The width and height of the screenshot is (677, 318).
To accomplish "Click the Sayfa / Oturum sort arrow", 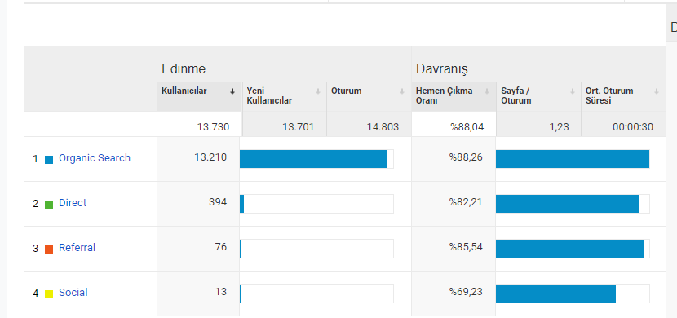I will pyautogui.click(x=572, y=91).
